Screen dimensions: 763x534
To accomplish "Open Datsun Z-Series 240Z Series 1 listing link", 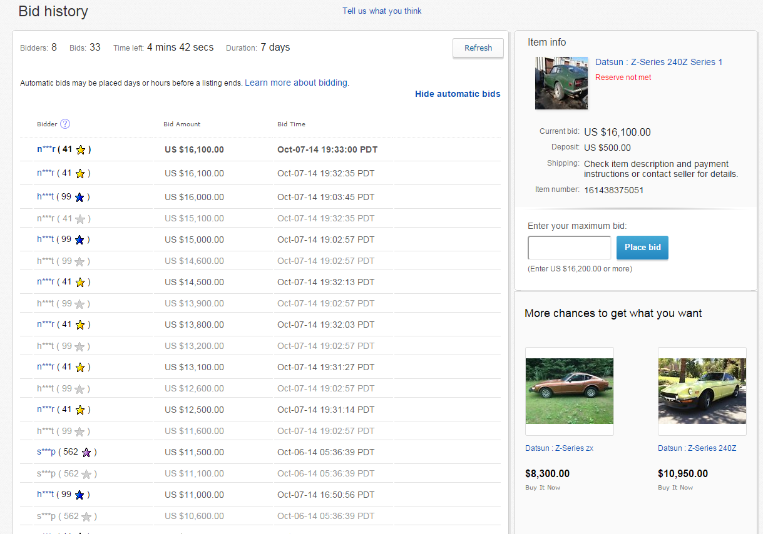I will tap(658, 62).
